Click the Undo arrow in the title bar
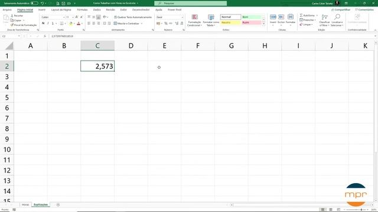 click(x=42, y=3)
